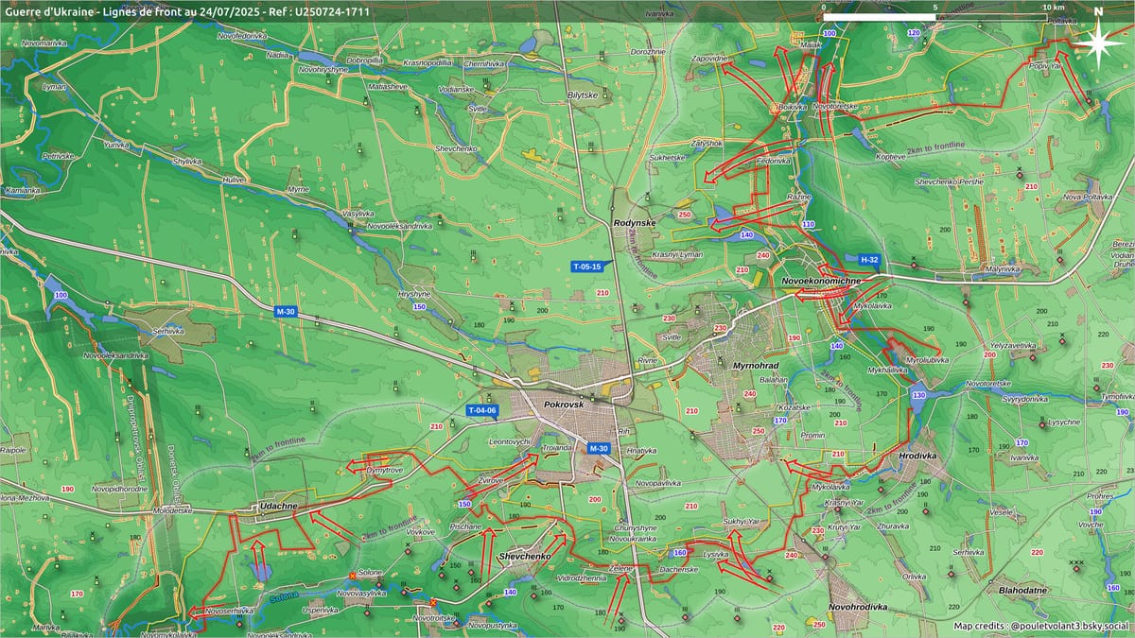Click the map title with reference U250724-1711
Image resolution: width=1135 pixels, height=638 pixels.
click(188, 11)
